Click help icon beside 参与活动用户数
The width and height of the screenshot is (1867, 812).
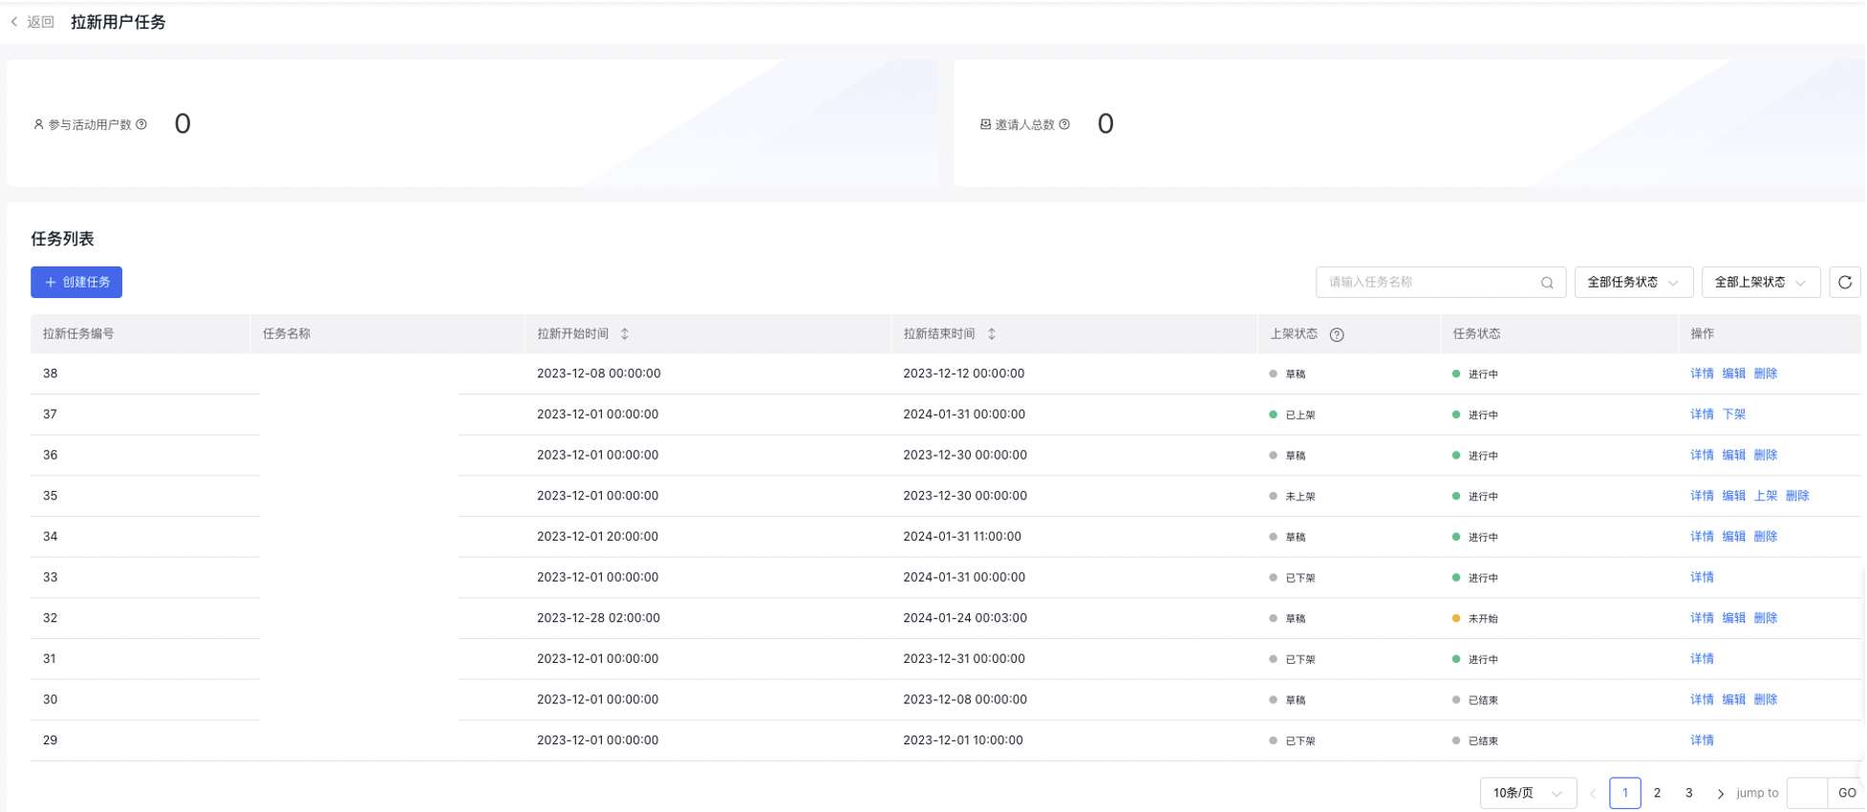coord(141,124)
